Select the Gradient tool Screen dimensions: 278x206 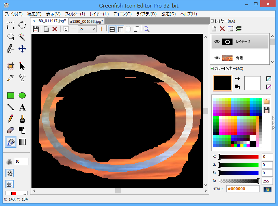[22, 142]
